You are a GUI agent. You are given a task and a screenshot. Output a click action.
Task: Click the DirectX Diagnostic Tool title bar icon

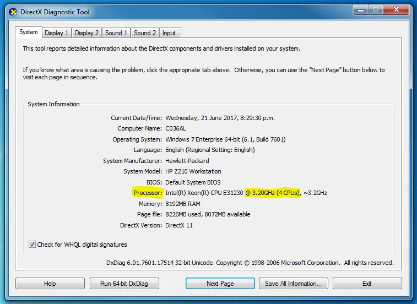tap(13, 12)
